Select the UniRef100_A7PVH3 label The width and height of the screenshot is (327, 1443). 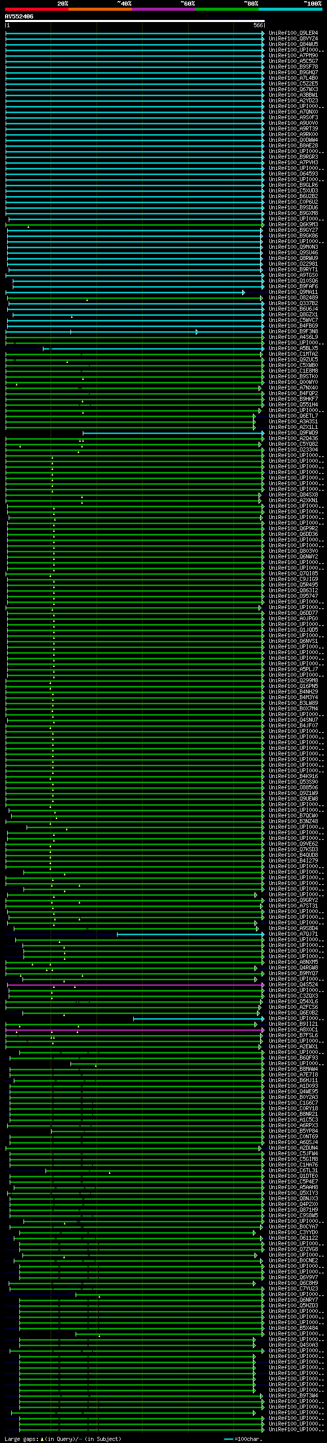[293, 162]
